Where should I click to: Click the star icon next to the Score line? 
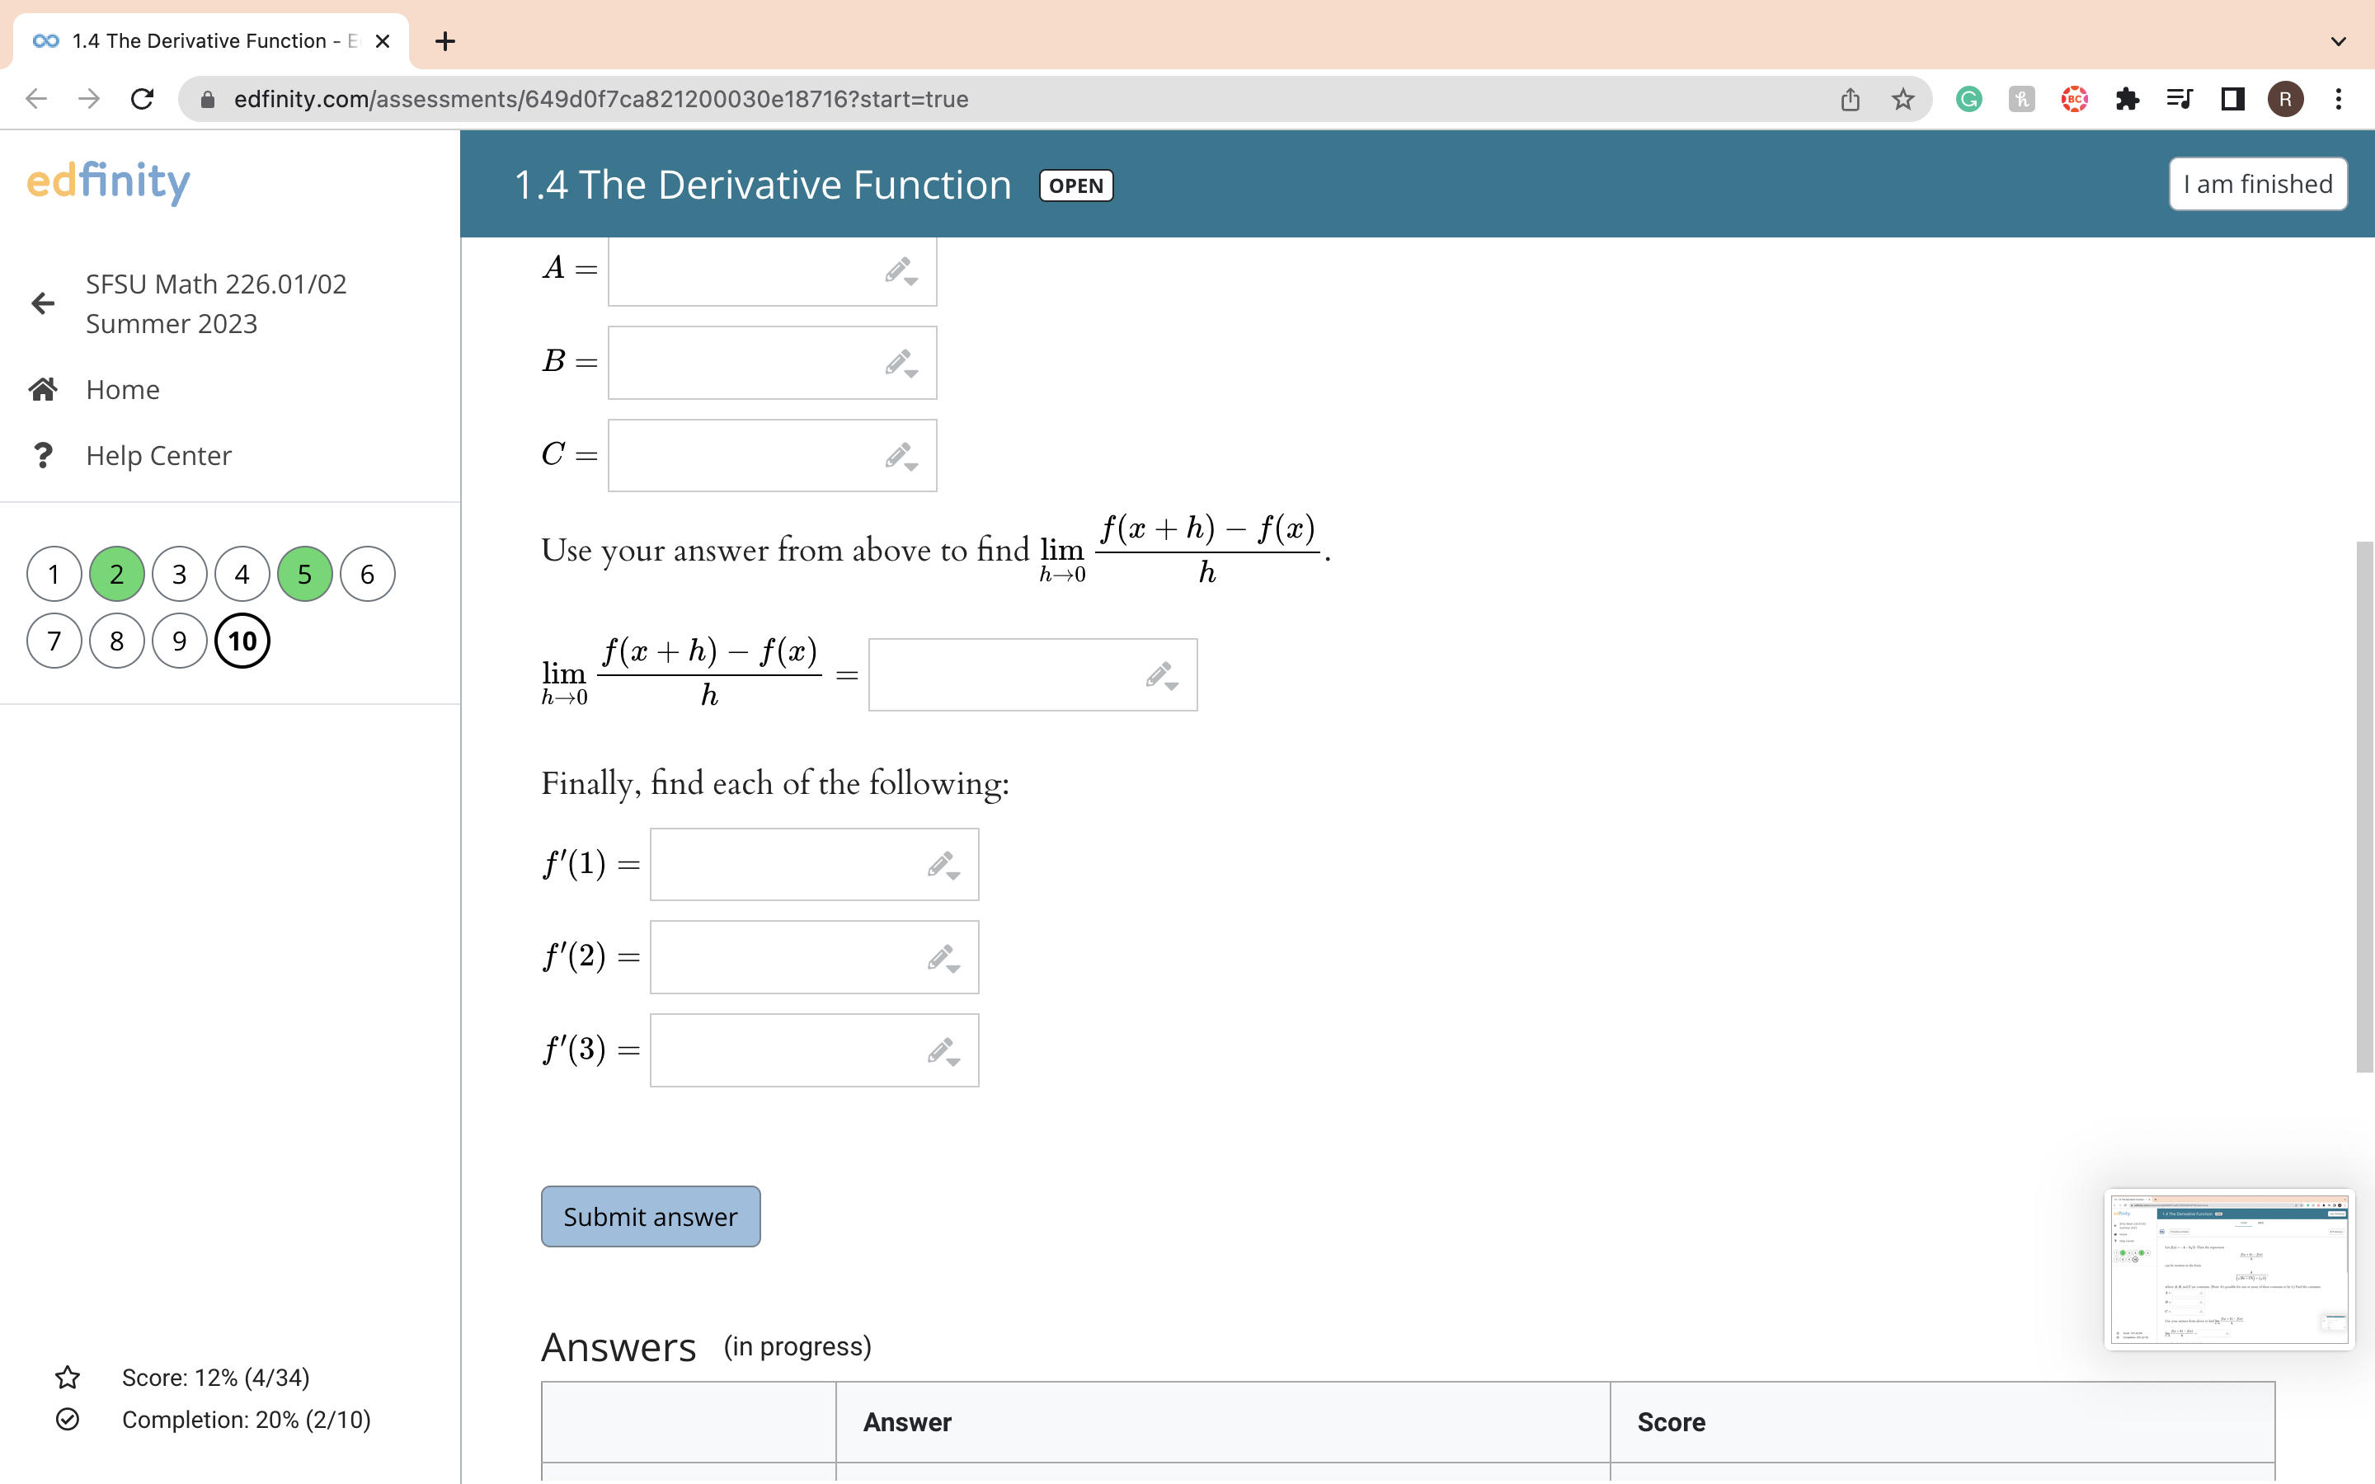pos(67,1377)
